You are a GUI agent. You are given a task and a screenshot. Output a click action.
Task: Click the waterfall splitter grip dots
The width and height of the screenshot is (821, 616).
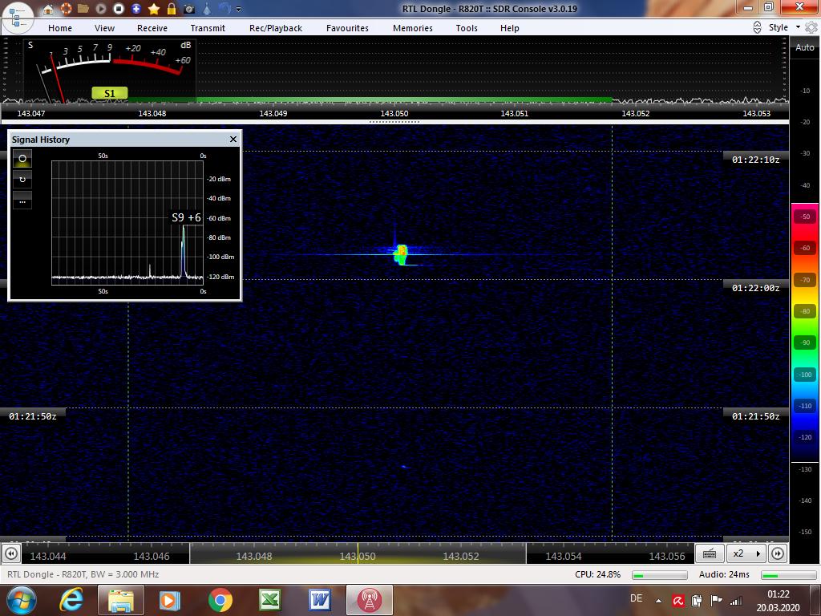(394, 122)
